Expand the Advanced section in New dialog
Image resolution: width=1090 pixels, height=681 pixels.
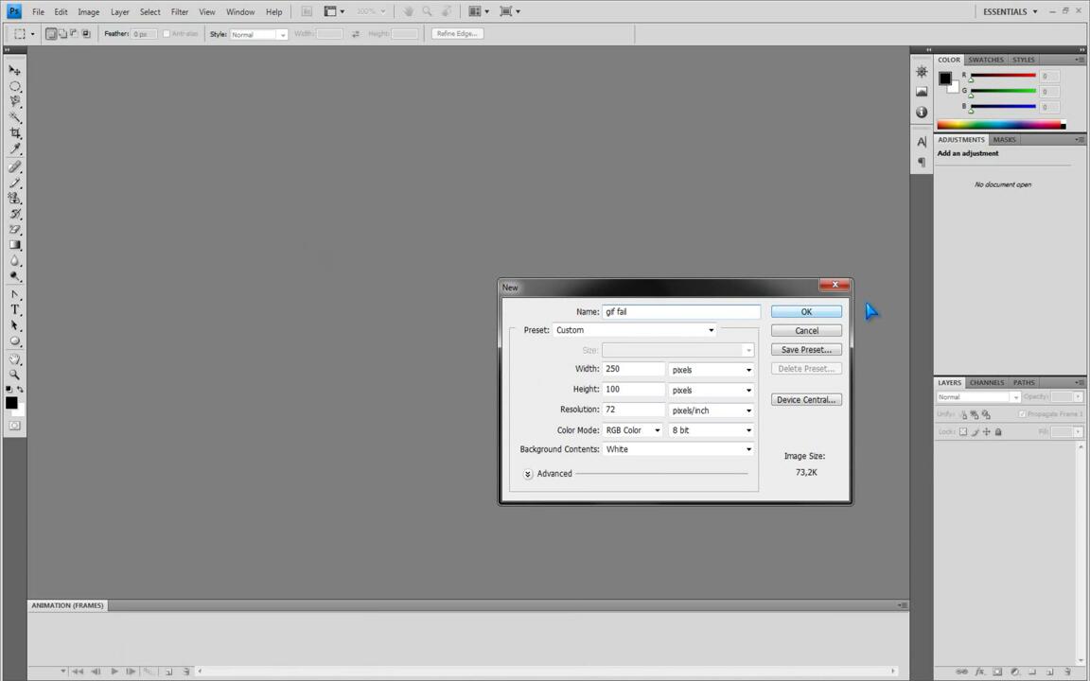(528, 474)
